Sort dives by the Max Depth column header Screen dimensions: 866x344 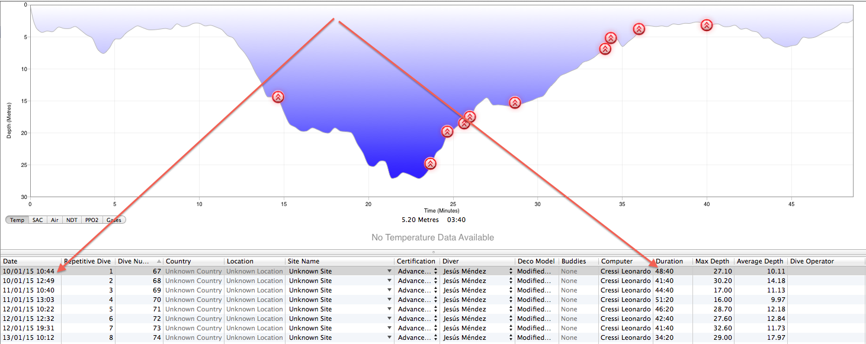point(713,261)
